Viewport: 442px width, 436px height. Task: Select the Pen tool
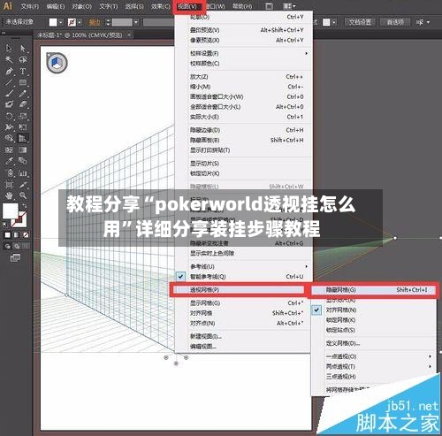(9, 72)
